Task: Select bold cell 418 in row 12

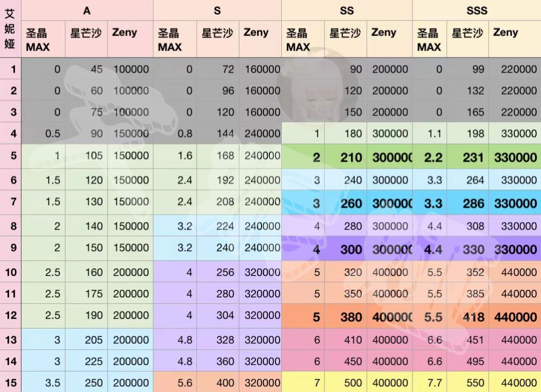Action: click(467, 317)
